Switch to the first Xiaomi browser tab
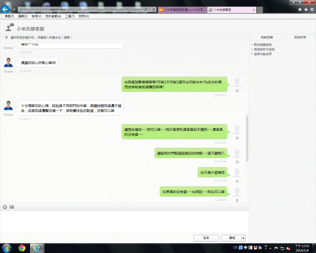The image size is (316, 253). [182, 10]
